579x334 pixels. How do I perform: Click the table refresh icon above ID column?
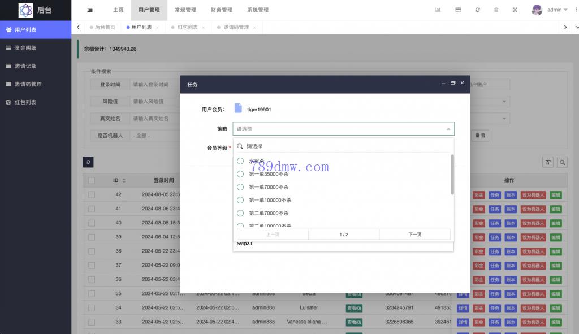[x=88, y=162]
